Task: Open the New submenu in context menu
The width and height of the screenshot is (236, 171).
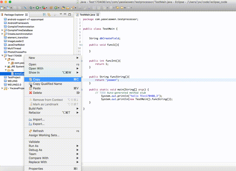Action: 53,58
